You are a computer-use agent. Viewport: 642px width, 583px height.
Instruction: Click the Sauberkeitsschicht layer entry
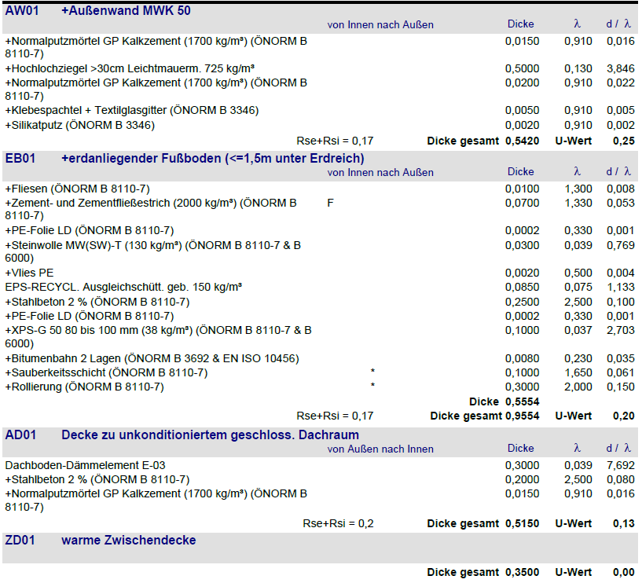106,372
